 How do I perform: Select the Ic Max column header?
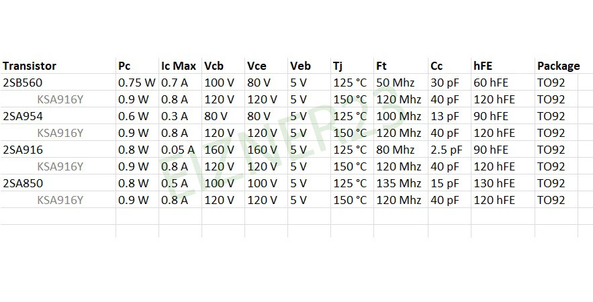[178, 66]
